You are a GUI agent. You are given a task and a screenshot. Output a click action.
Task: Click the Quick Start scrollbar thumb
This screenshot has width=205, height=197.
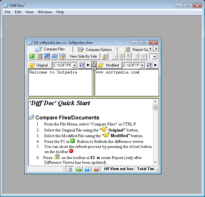tap(155, 107)
